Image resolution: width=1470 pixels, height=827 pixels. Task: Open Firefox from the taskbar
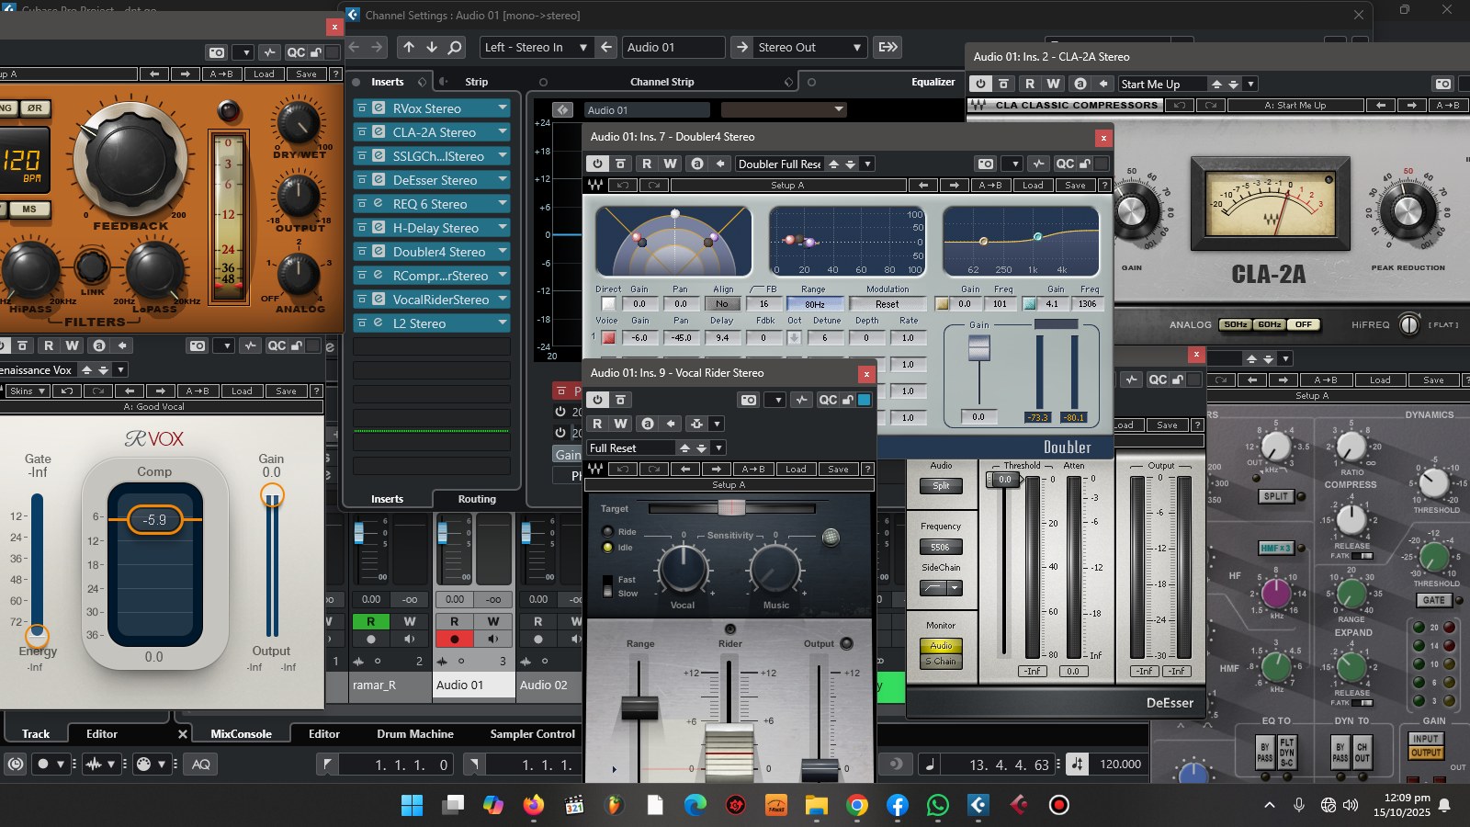533,806
